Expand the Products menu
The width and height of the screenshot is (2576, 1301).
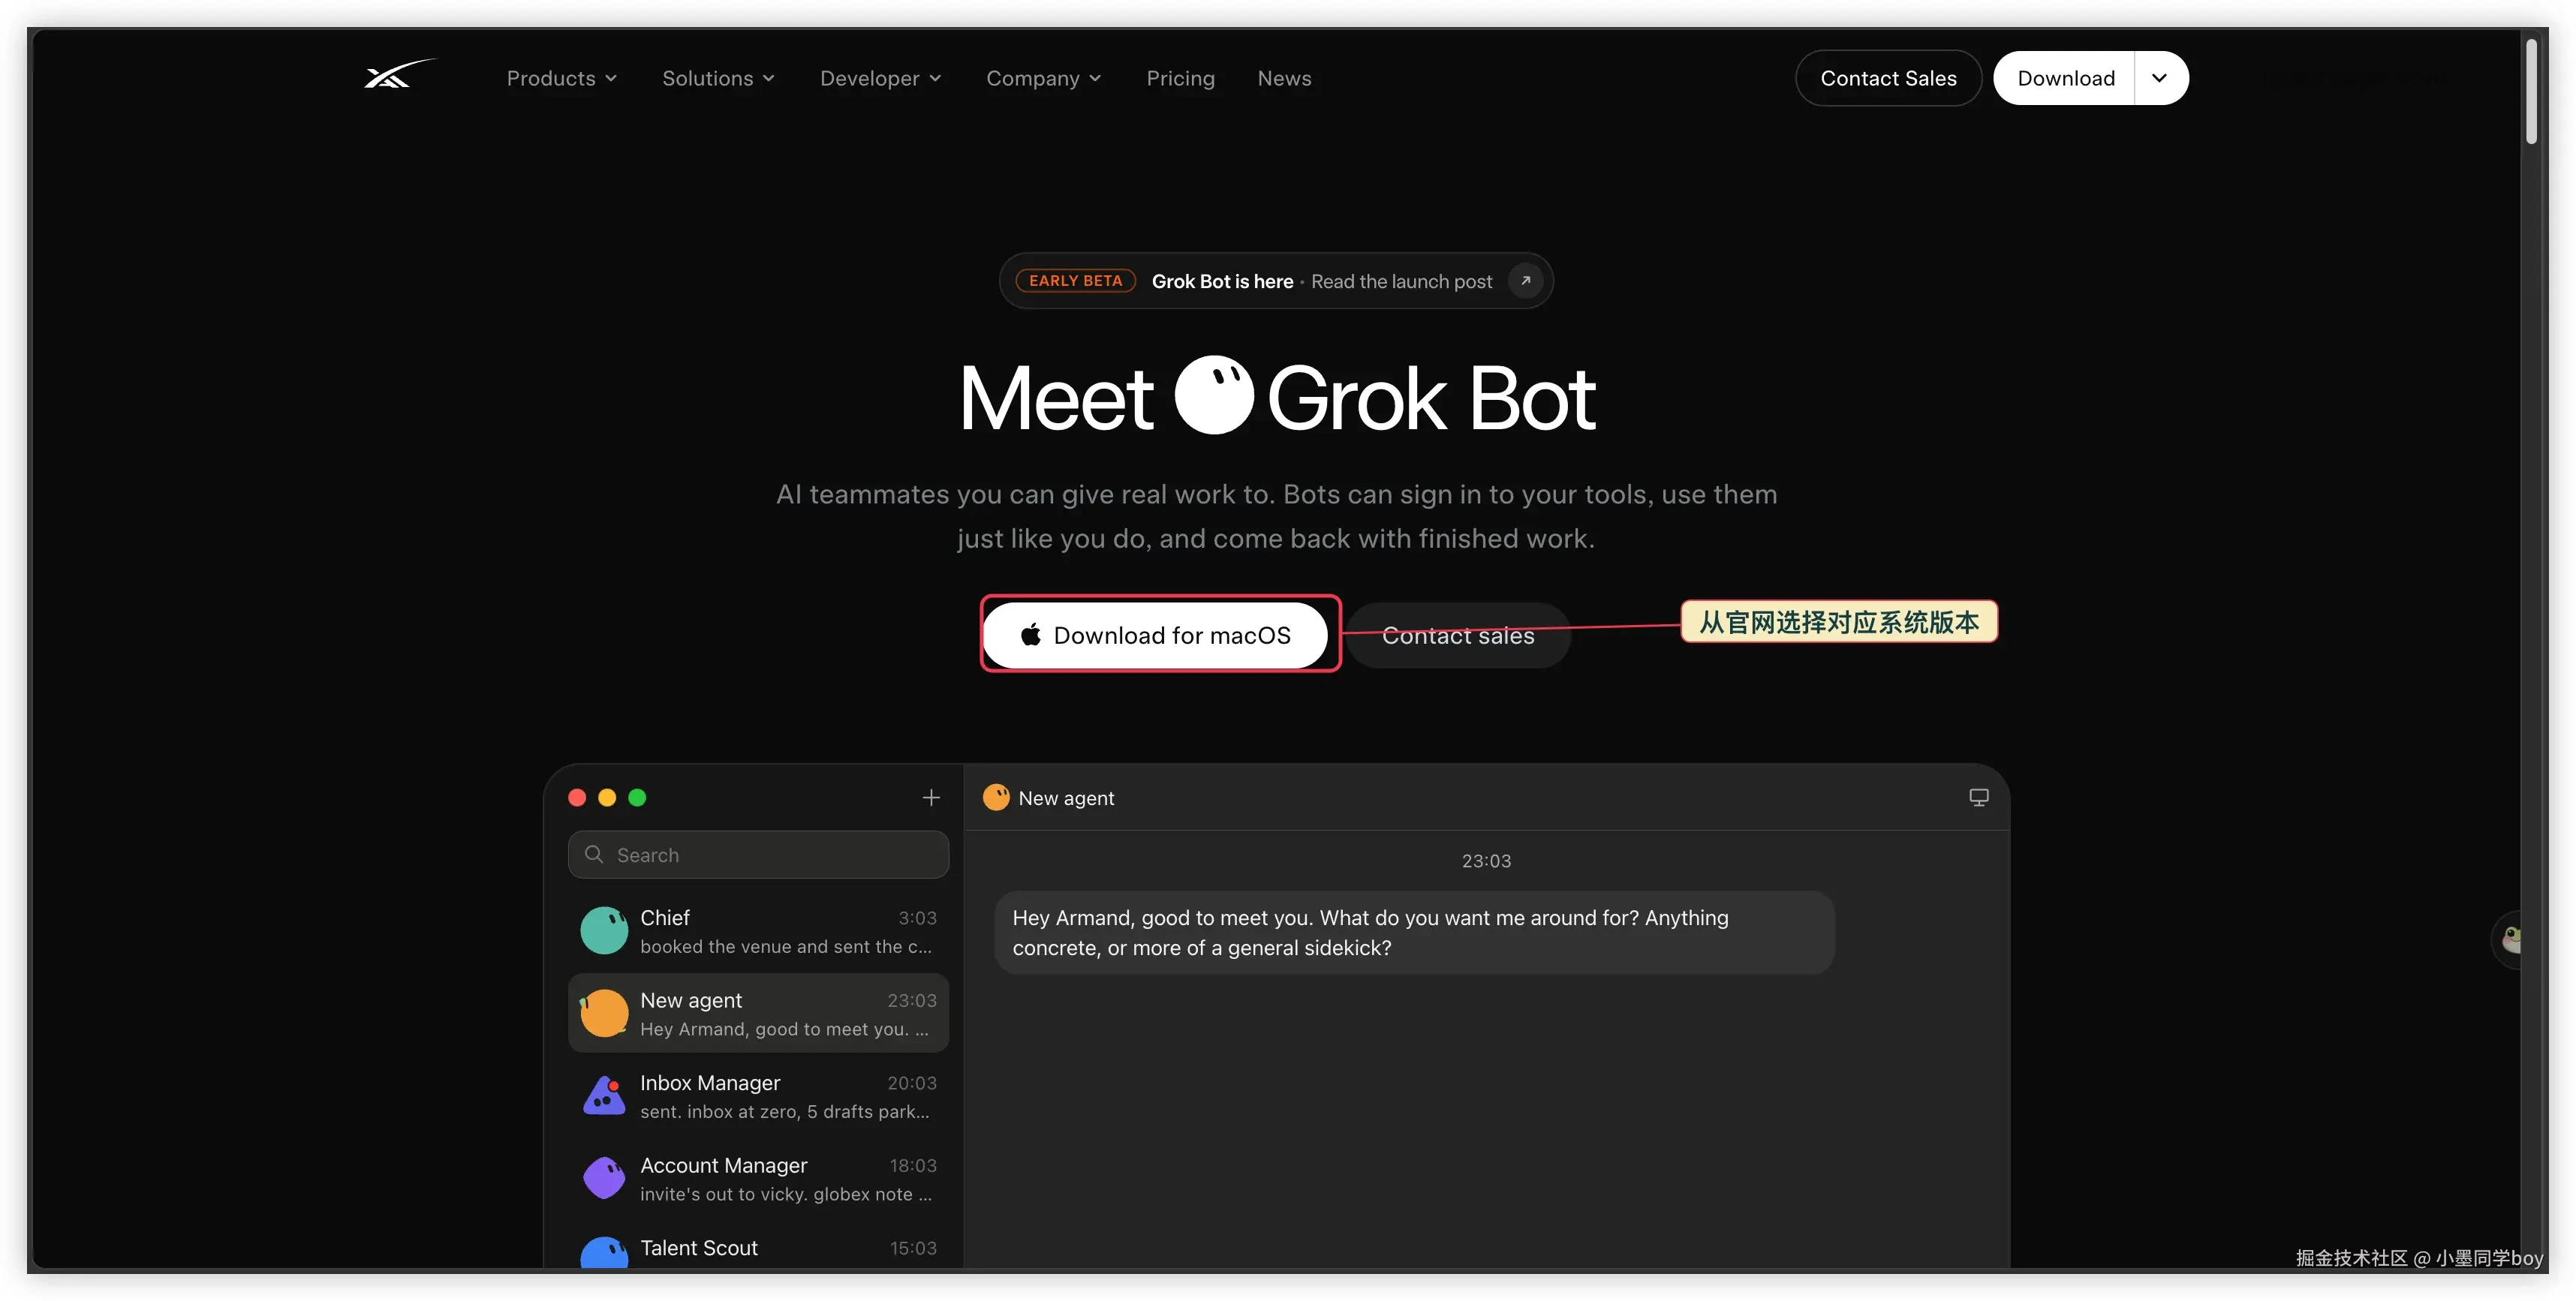pyautogui.click(x=561, y=78)
